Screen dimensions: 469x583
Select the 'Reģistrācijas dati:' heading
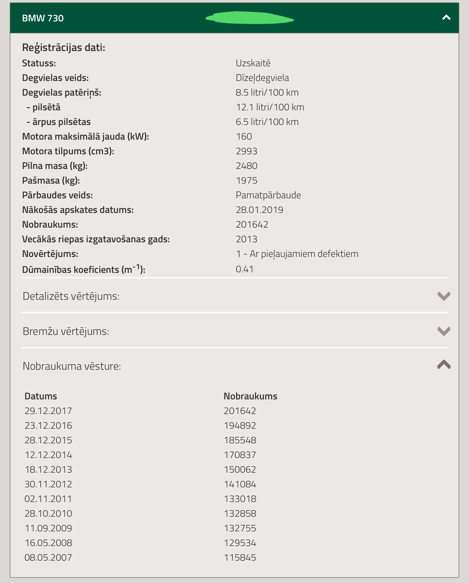tap(64, 48)
